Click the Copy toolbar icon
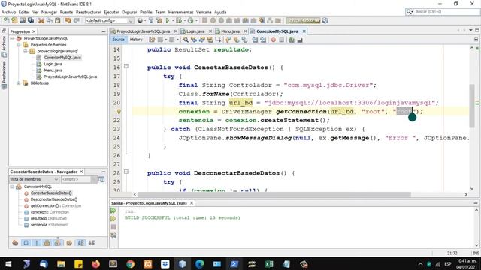Viewport: 481px width, 270px height. [x=50, y=20]
